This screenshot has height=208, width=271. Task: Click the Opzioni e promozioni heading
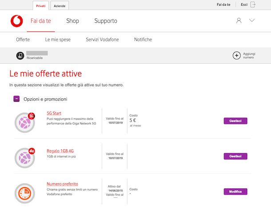[x=45, y=99]
